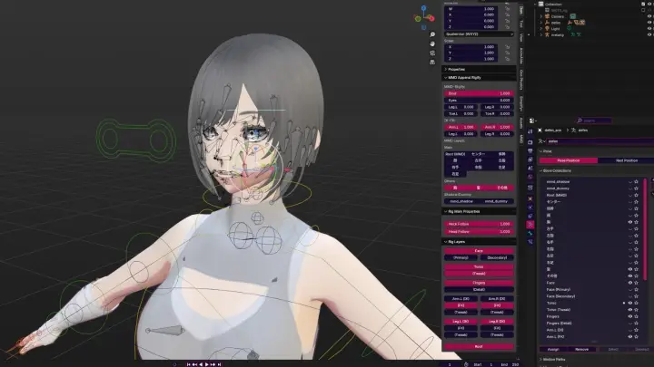Toggle the camera view icon in viewport
Image resolution: width=654 pixels, height=367 pixels.
(x=432, y=53)
